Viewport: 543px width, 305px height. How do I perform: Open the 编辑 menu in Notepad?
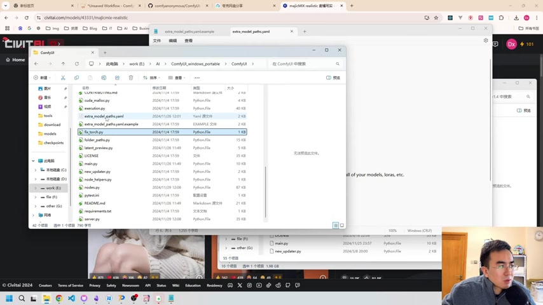click(173, 41)
